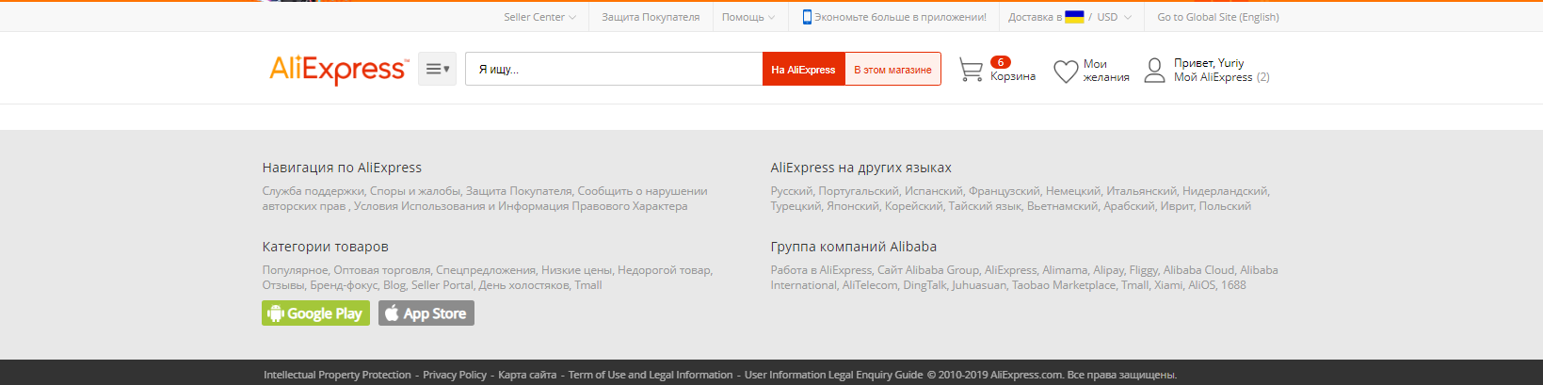Switch language to 'Вьетнамский'
The height and width of the screenshot is (385, 1543).
coord(1062,206)
